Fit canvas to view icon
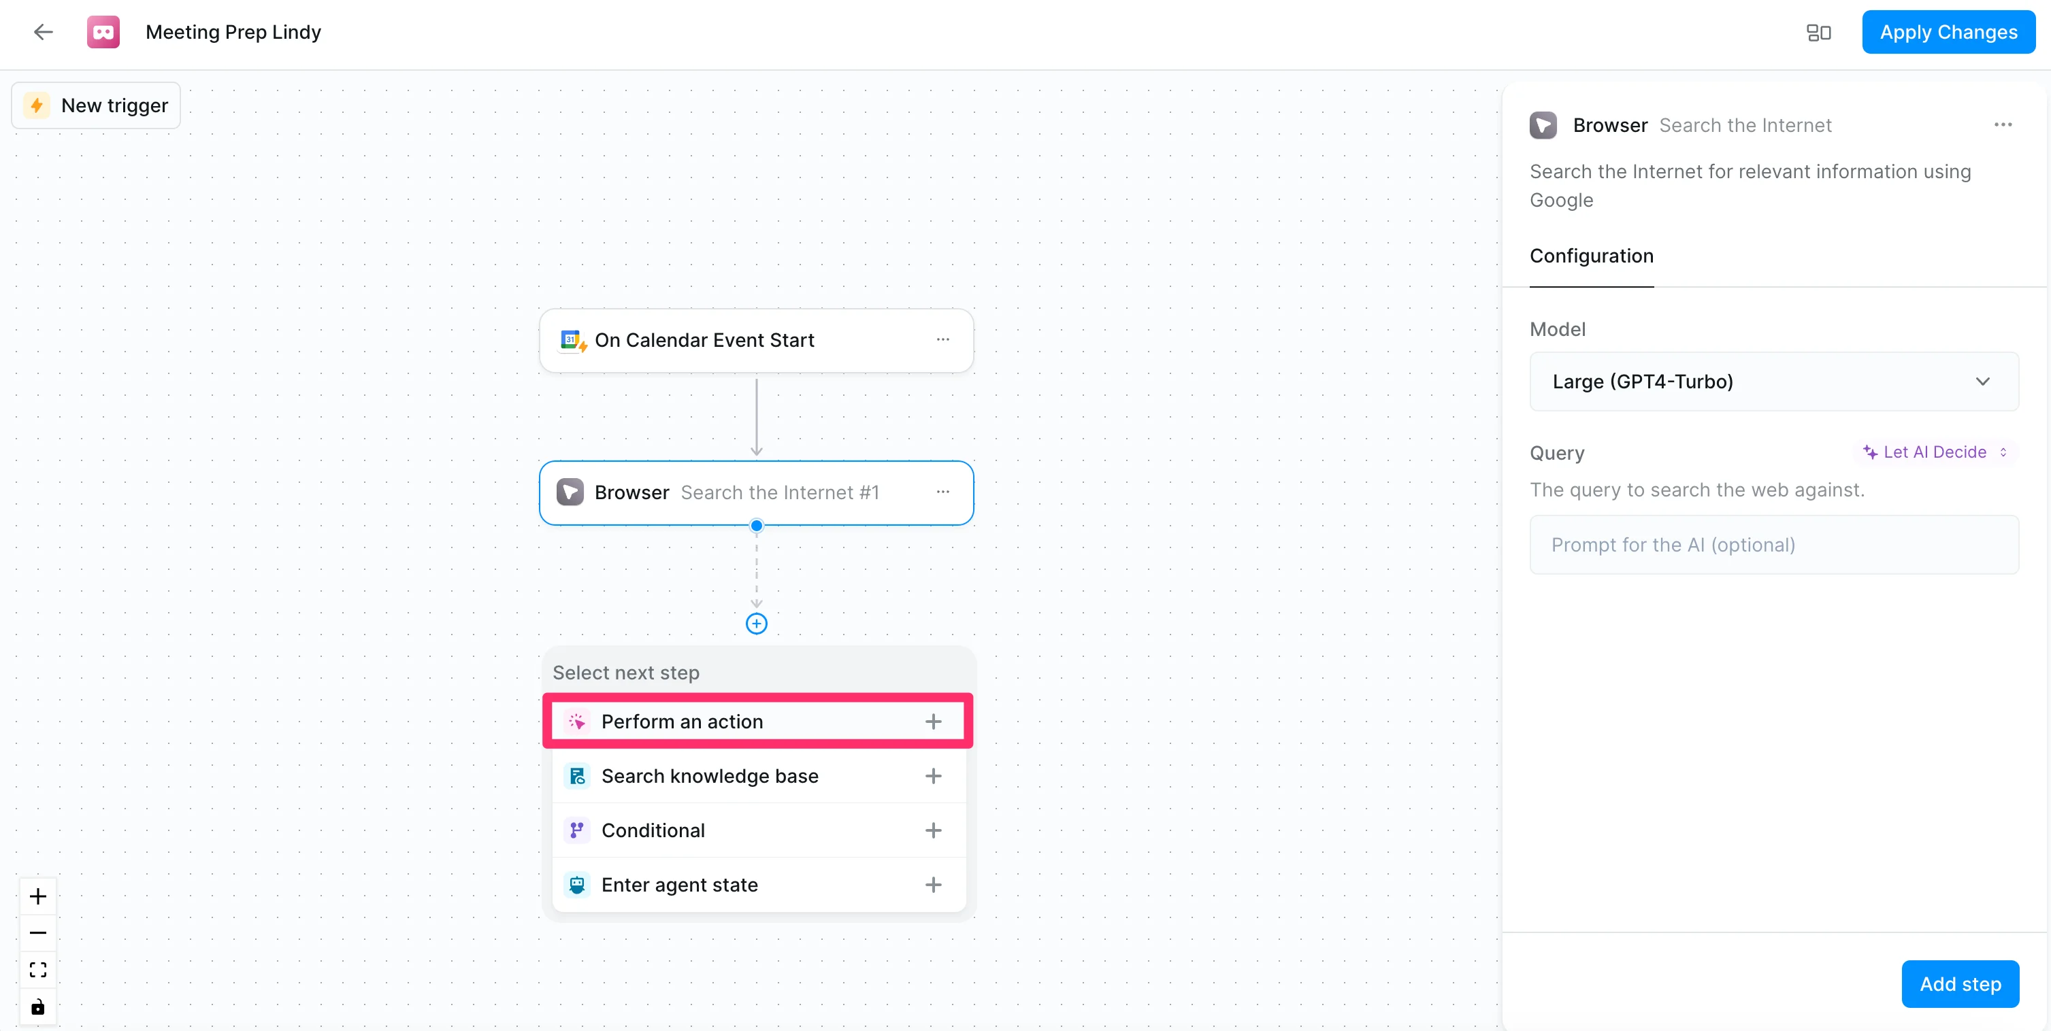Viewport: 2051px width, 1031px height. 37,970
